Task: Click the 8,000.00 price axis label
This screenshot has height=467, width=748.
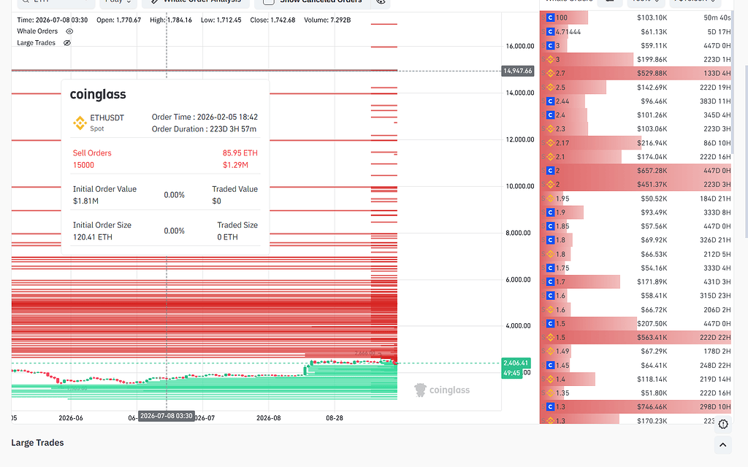Action: [x=518, y=233]
